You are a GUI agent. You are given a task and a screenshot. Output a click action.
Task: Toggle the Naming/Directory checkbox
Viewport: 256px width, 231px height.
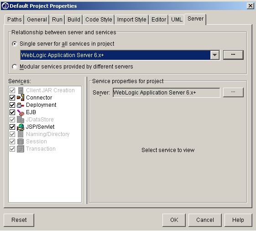12,134
